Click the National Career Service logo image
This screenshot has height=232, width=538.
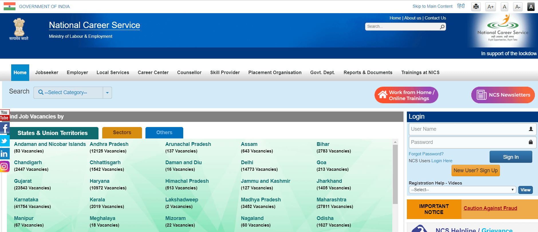click(503, 30)
